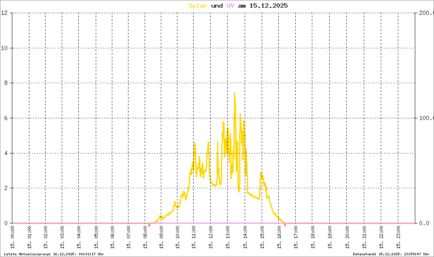Click the pink UV baseline near 20:00
Image resolution: width=434 pixels, height=257 pixels.
point(347,223)
